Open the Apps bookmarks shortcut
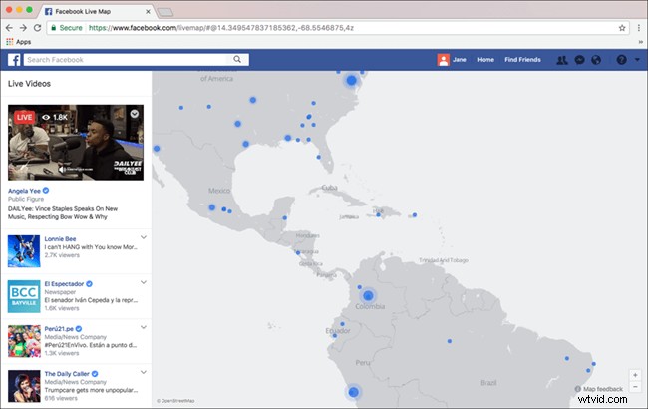 tap(19, 42)
